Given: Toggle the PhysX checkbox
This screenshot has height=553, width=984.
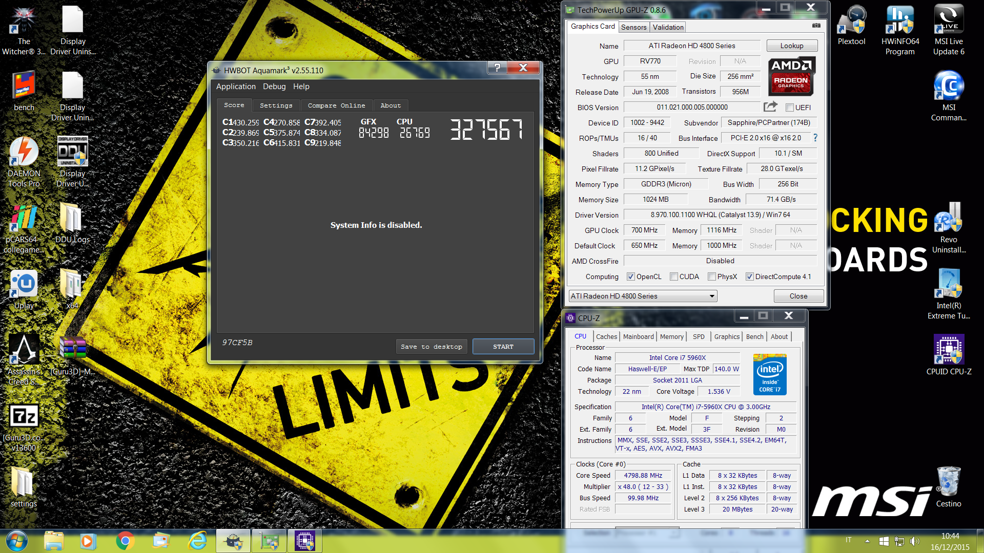Looking at the screenshot, I should tap(712, 276).
